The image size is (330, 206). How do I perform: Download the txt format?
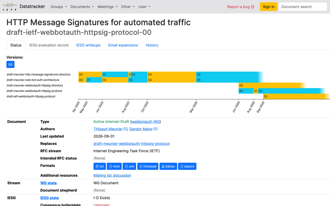100,166
